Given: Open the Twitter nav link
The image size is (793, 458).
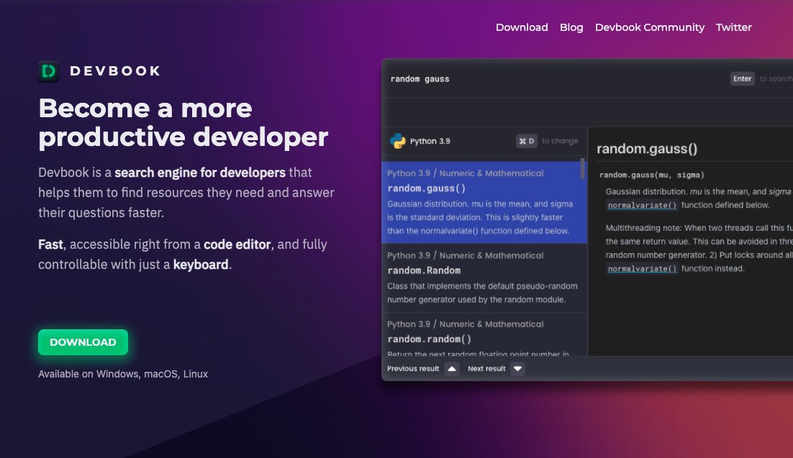Looking at the screenshot, I should point(733,27).
